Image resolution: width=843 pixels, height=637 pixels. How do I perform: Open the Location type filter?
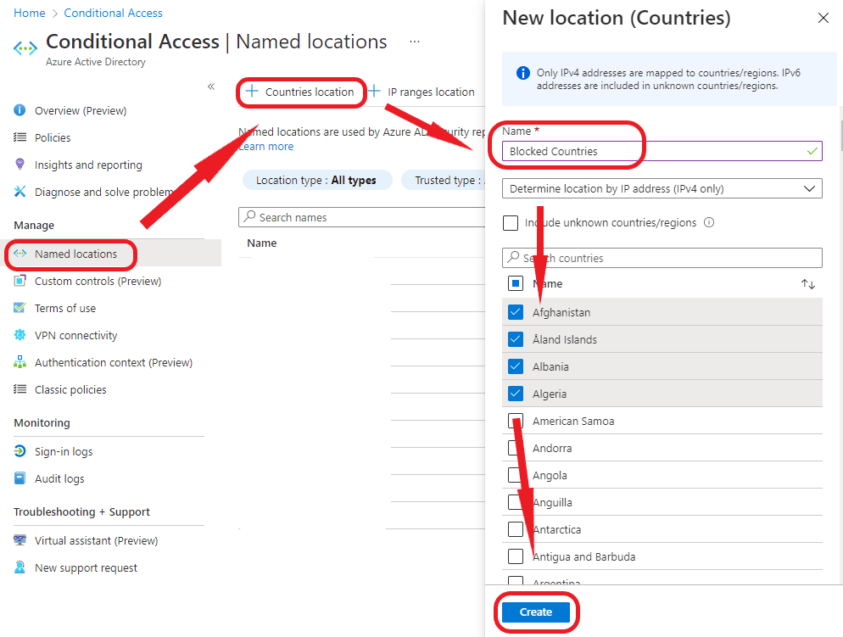click(315, 180)
